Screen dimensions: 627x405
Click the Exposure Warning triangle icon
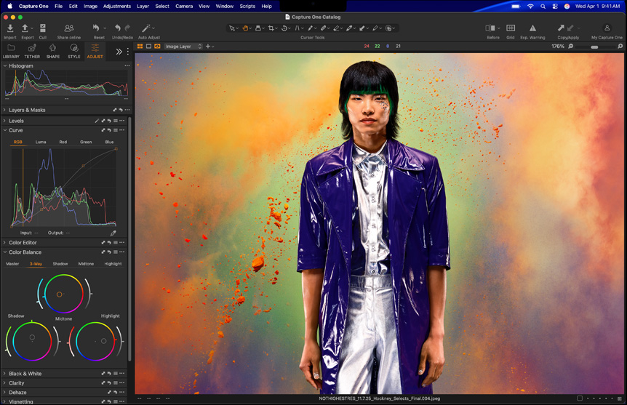tap(532, 28)
